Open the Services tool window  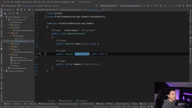click(143, 104)
